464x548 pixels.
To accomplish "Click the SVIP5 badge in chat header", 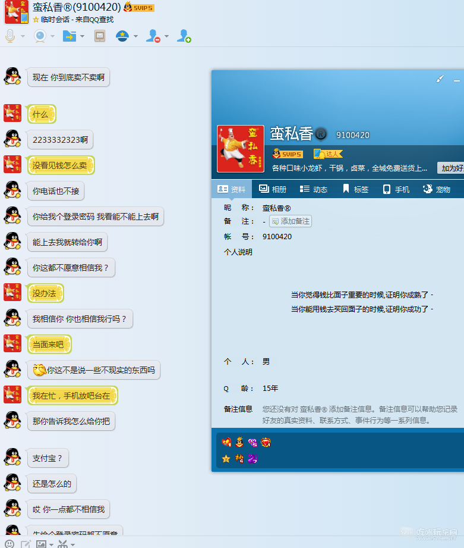I will click(139, 7).
